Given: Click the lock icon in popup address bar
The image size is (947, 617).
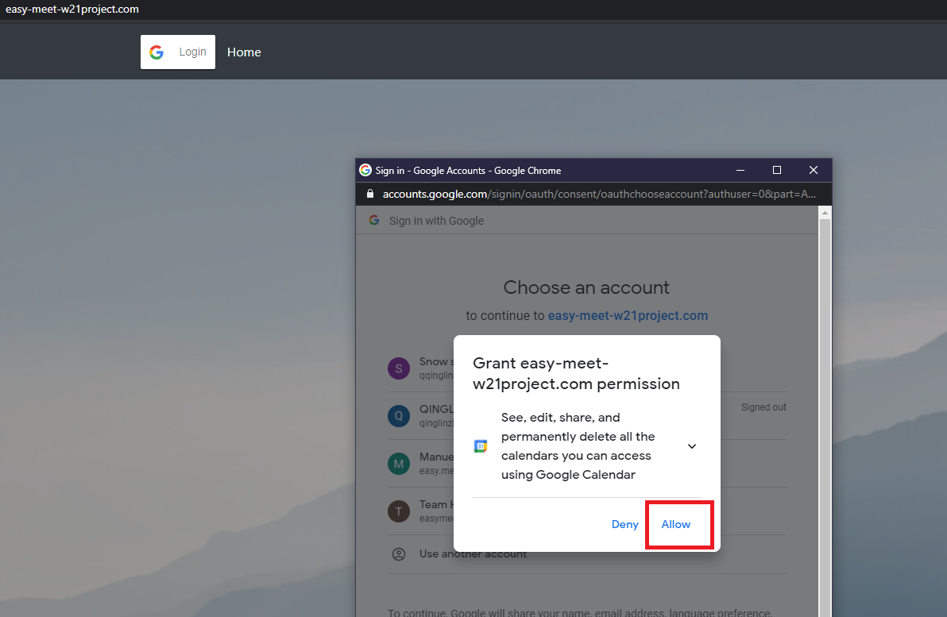Looking at the screenshot, I should click(x=370, y=194).
